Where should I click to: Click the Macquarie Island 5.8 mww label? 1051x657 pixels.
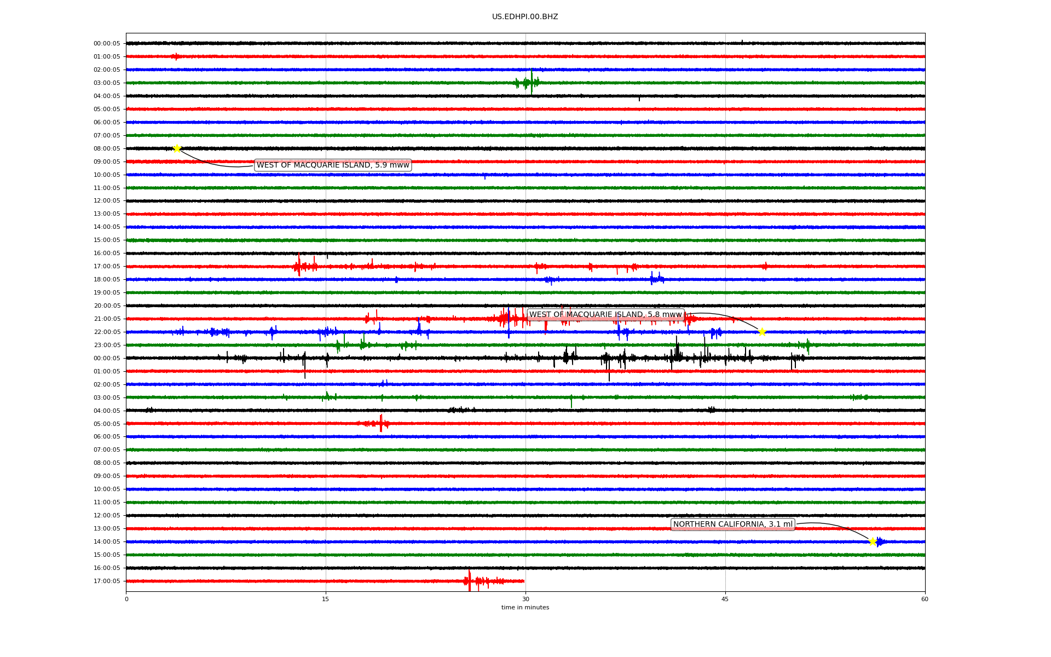pyautogui.click(x=605, y=315)
